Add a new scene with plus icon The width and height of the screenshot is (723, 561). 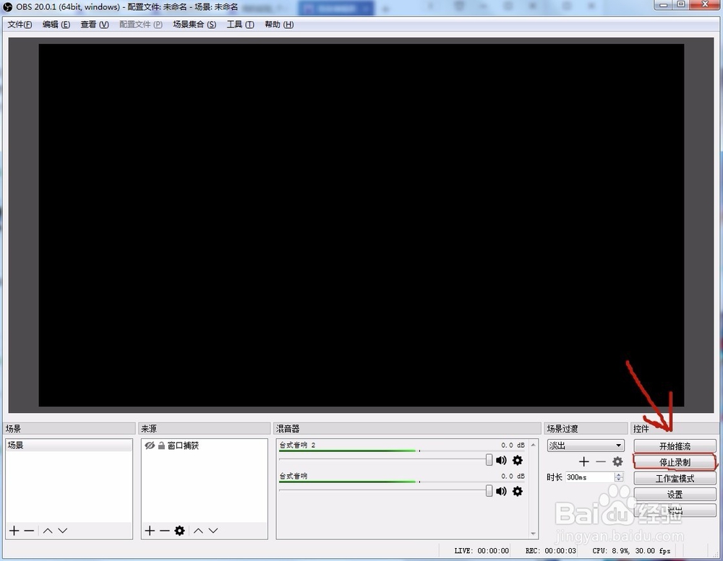click(14, 531)
